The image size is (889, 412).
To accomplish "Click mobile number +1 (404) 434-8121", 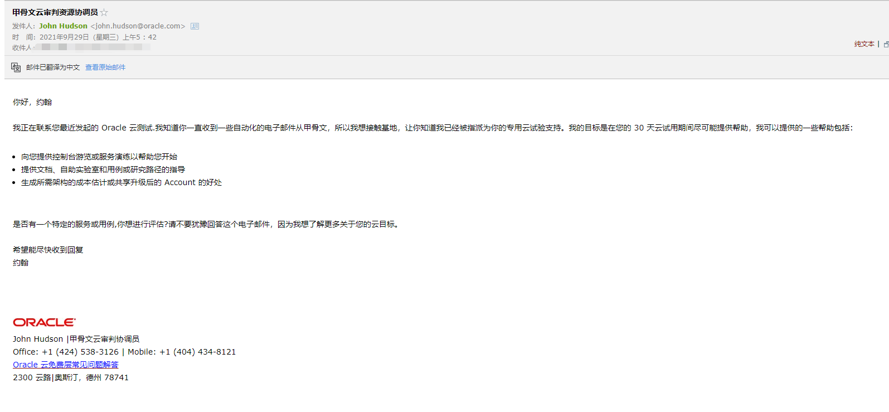I will coord(198,352).
